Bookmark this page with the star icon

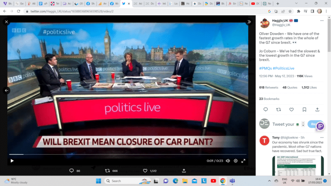pyautogui.click(x=290, y=11)
